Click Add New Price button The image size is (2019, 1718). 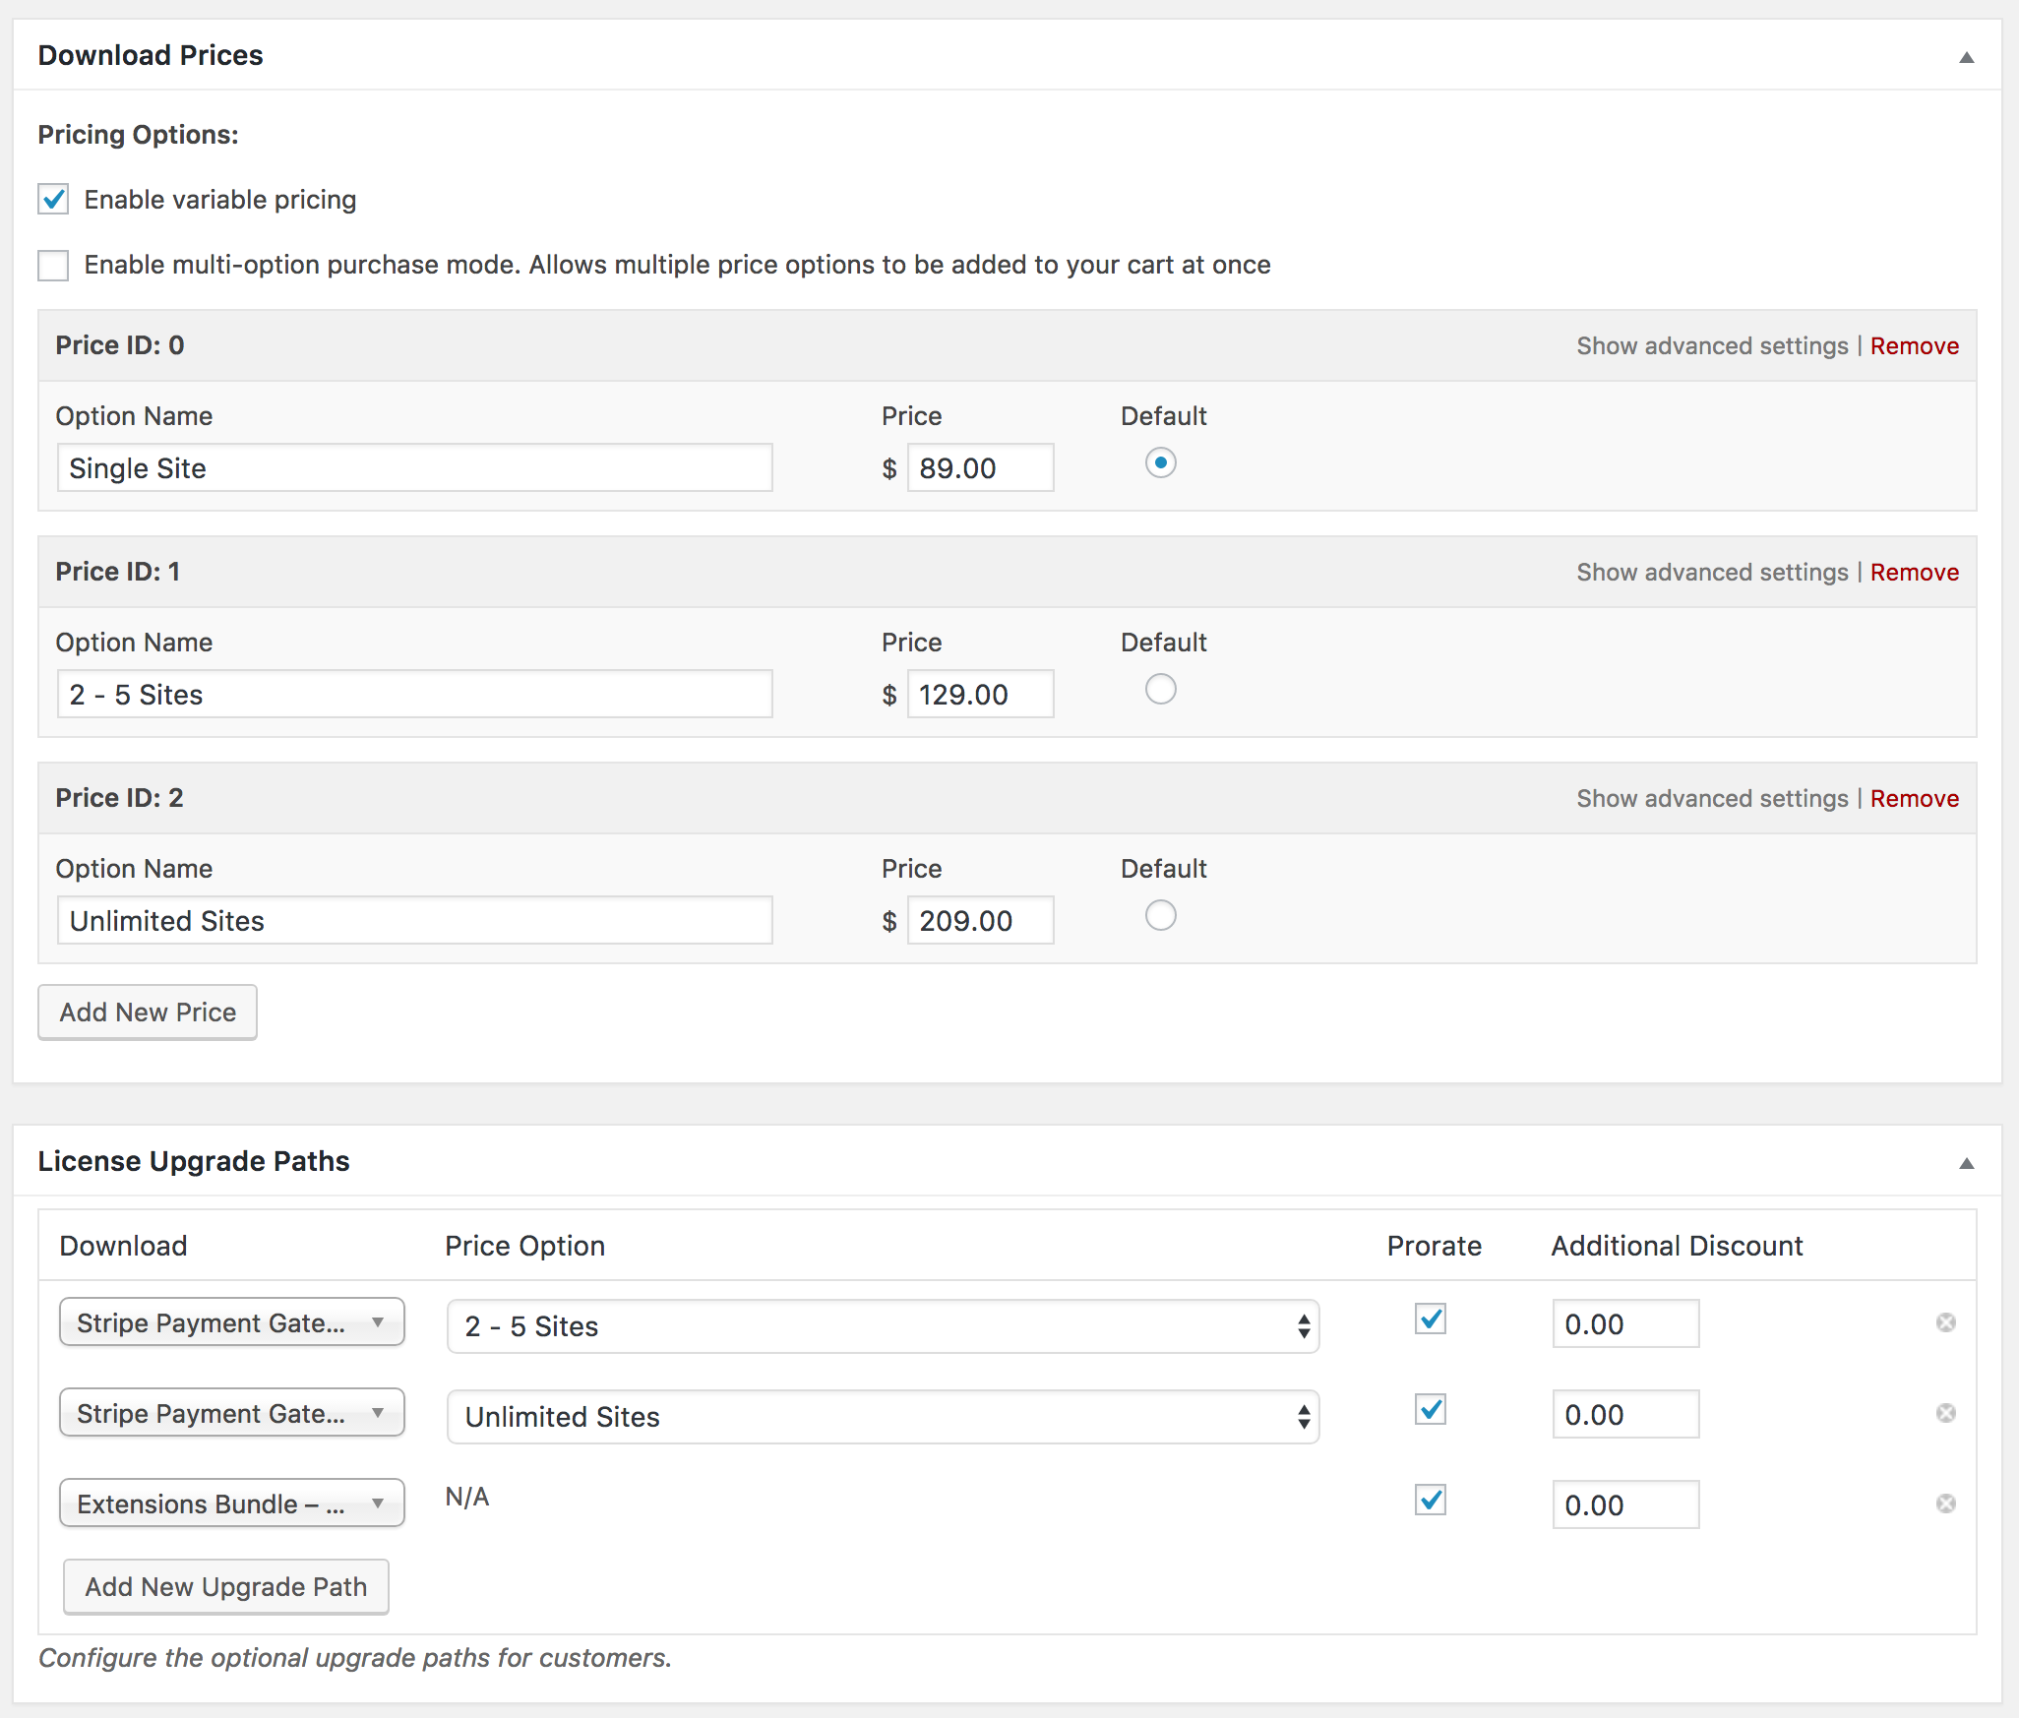coord(148,1012)
